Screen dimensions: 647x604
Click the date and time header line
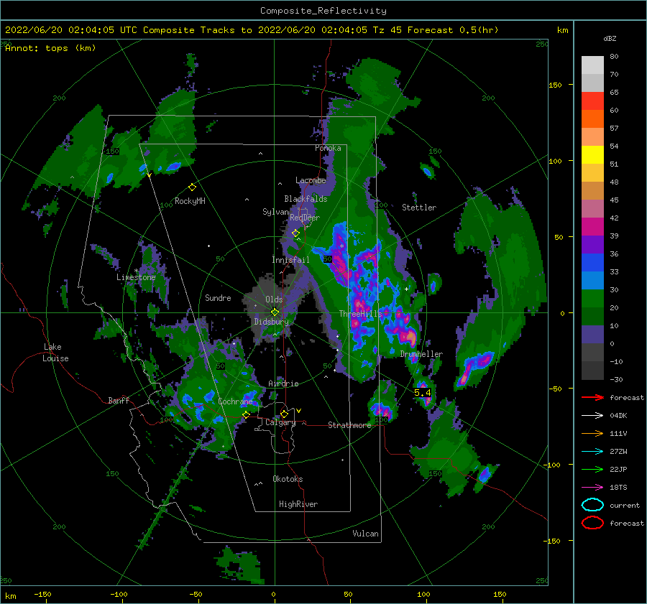pos(252,30)
